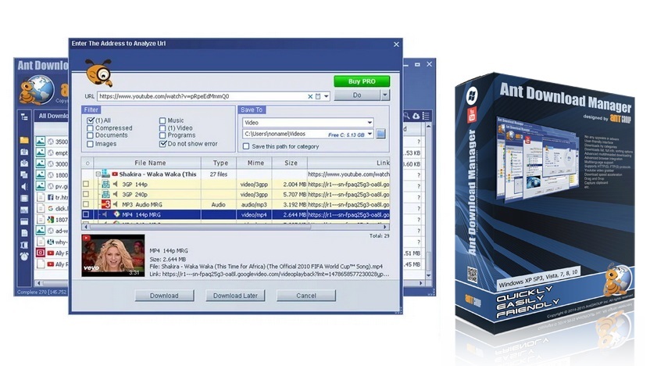
Task: Open the All Downloads tab in main window
Action: [x=53, y=116]
